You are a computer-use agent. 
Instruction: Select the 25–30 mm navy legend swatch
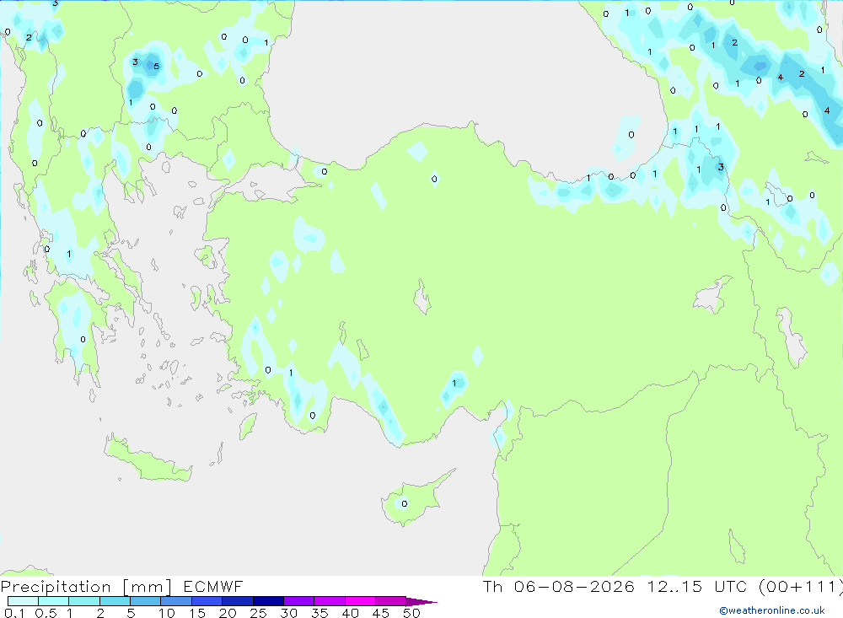268,601
